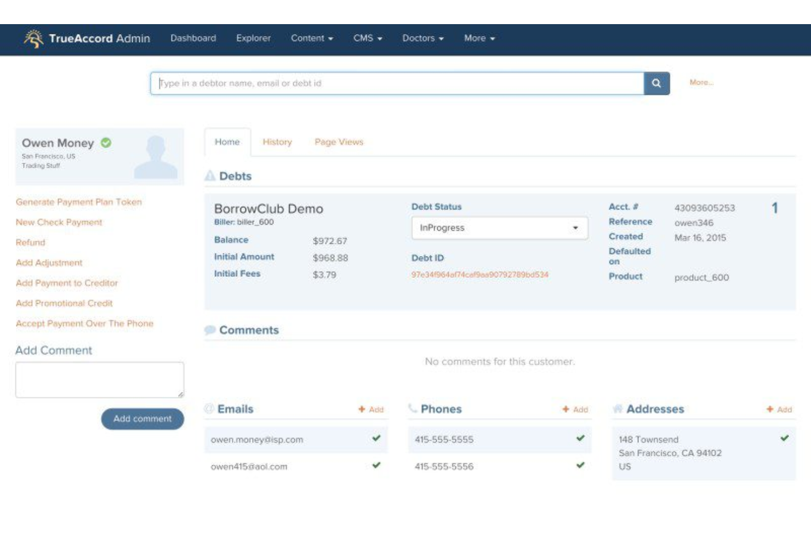Click the icon beside Emails heading
This screenshot has width=811, height=541.
point(209,408)
